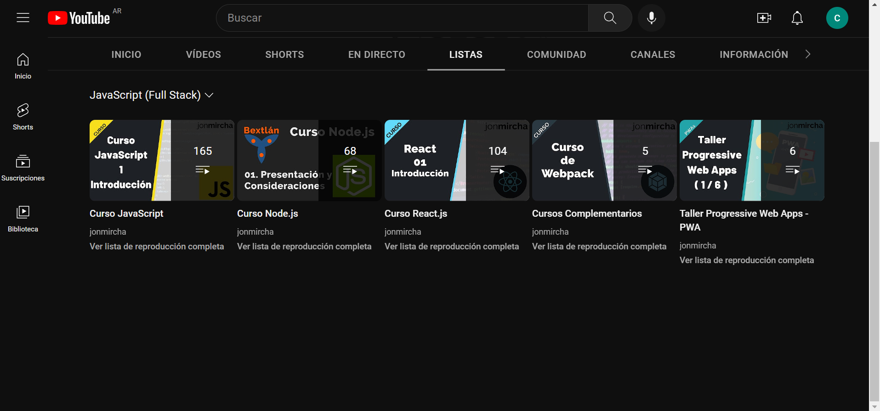
Task: Show more tabs with right chevron
Action: tap(808, 54)
